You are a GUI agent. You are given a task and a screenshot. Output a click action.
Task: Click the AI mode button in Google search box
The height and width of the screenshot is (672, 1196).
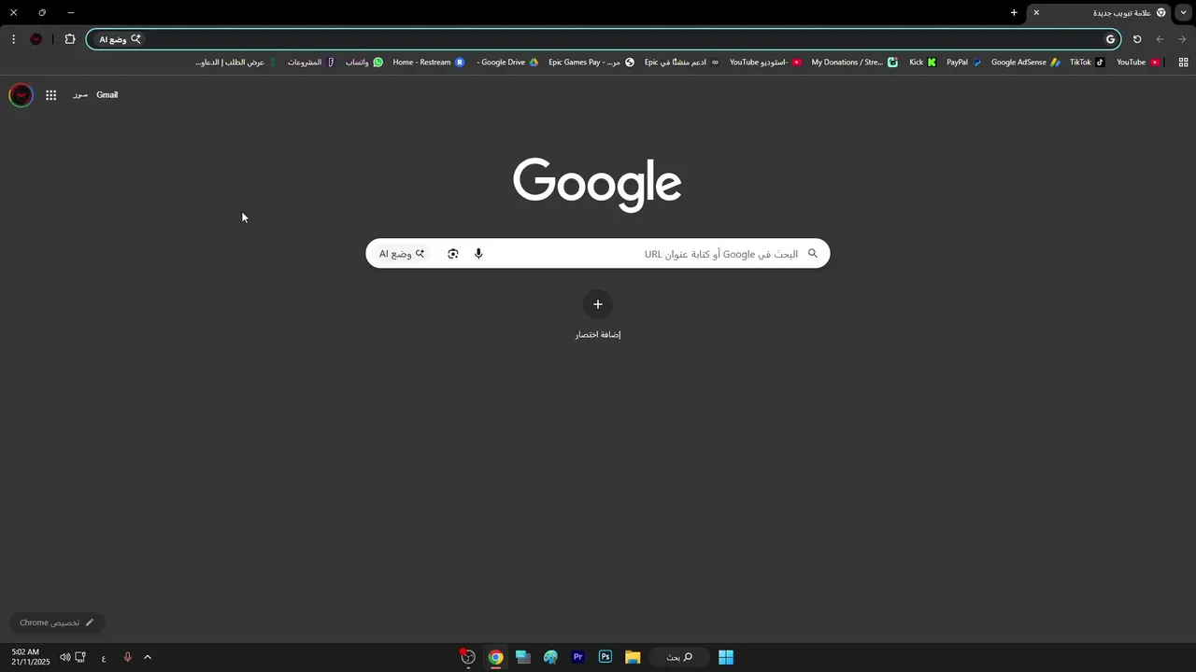pos(403,254)
